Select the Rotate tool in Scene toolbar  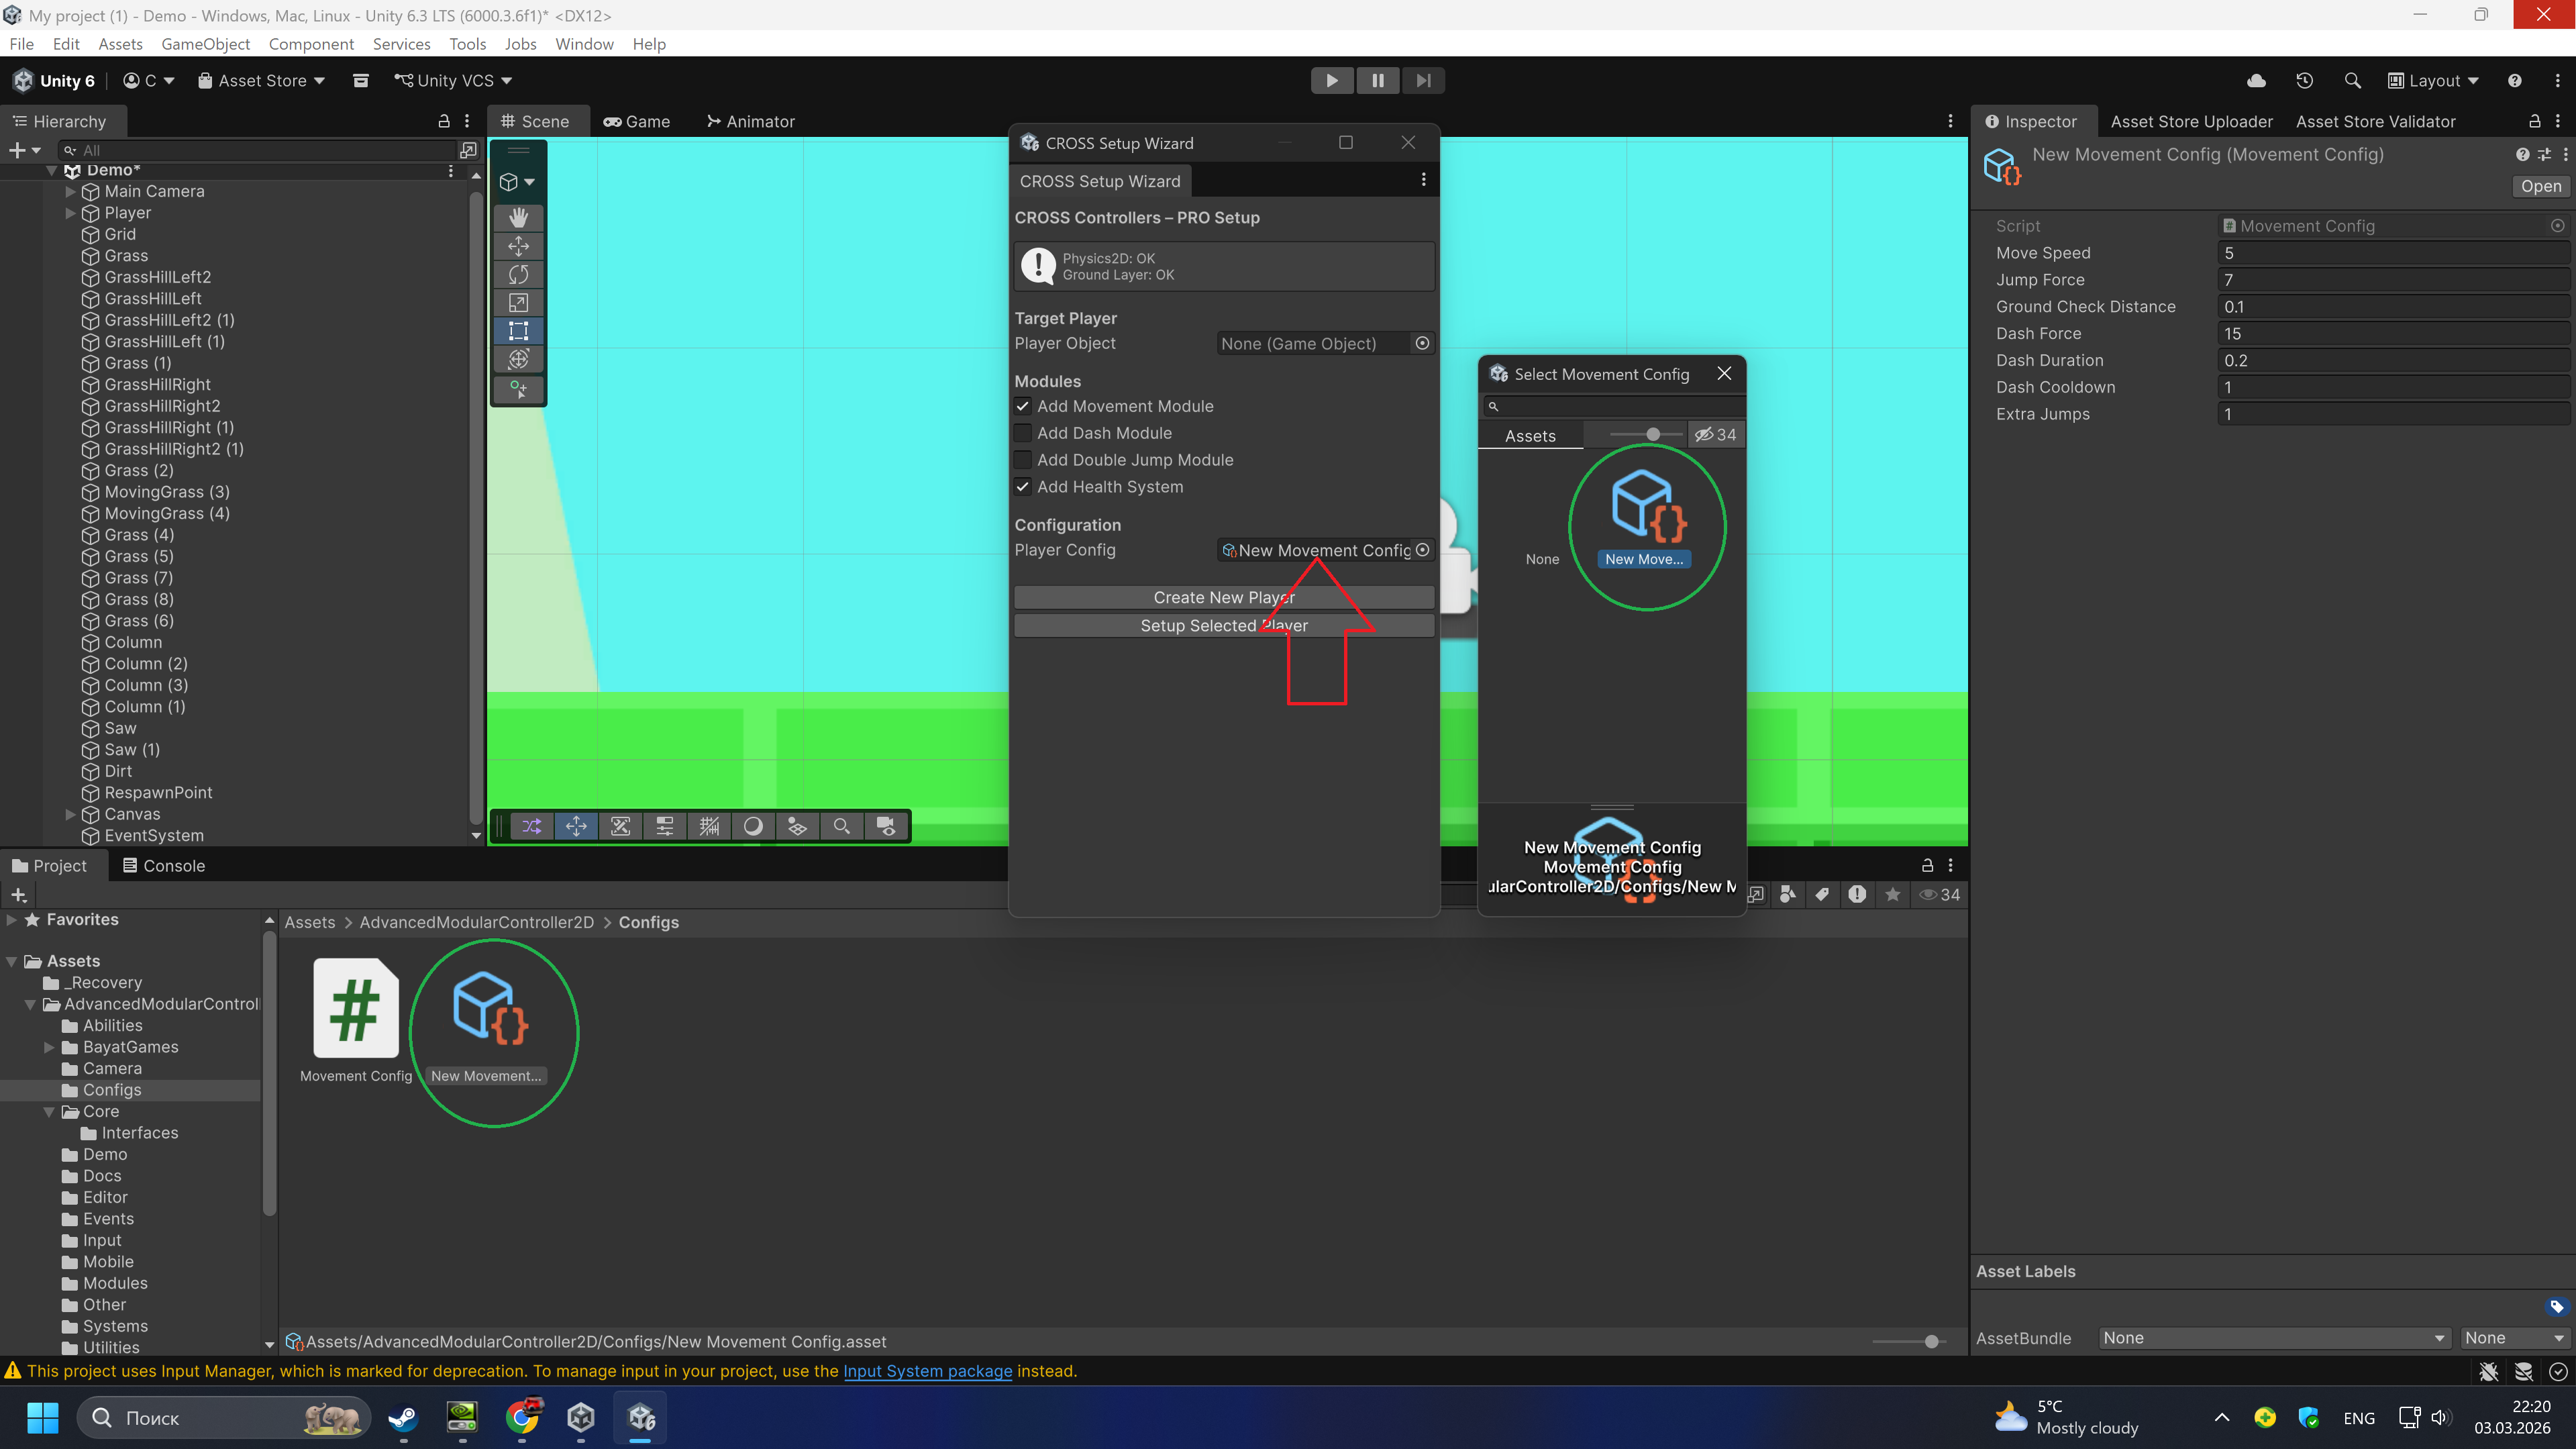point(518,274)
